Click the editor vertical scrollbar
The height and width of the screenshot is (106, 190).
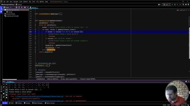point(189,43)
